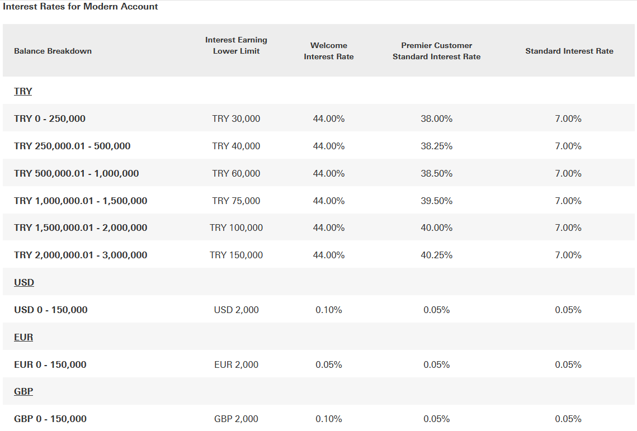
Task: Click the 40.25% premier rate cell
Action: 436,255
